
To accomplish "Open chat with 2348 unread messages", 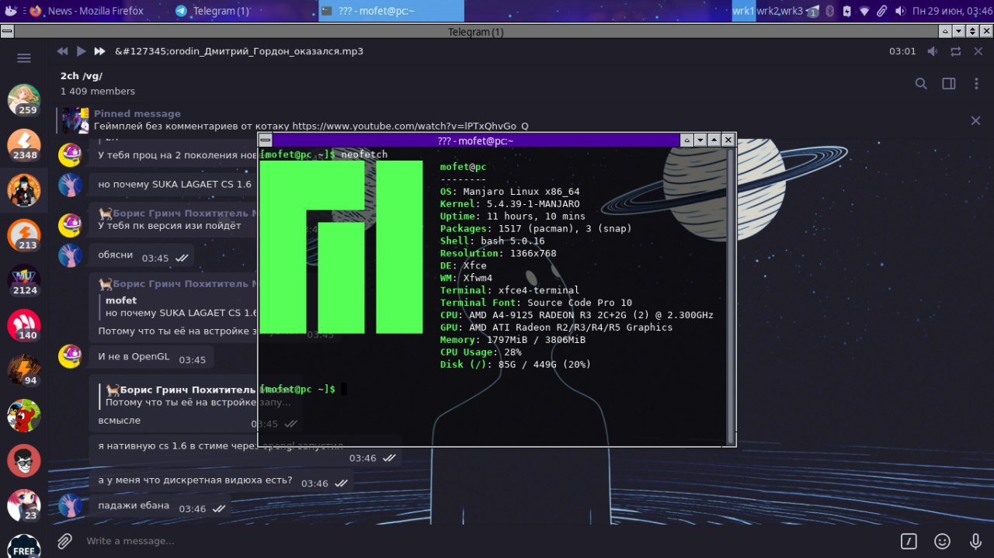I will click(x=24, y=145).
